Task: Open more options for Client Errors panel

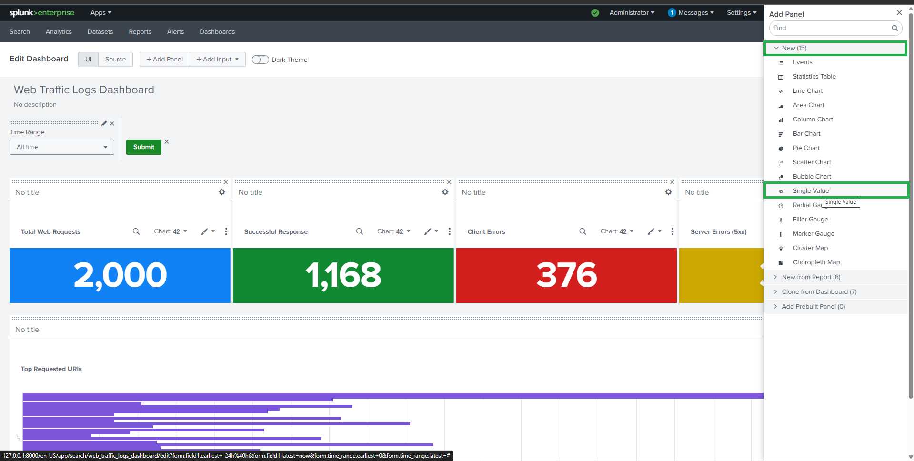Action: click(x=672, y=231)
